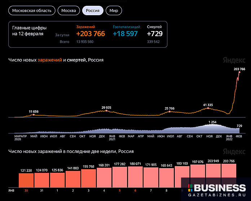This screenshot has width=251, height=201.
Task: Select the Московская область tab
Action: click(x=32, y=10)
